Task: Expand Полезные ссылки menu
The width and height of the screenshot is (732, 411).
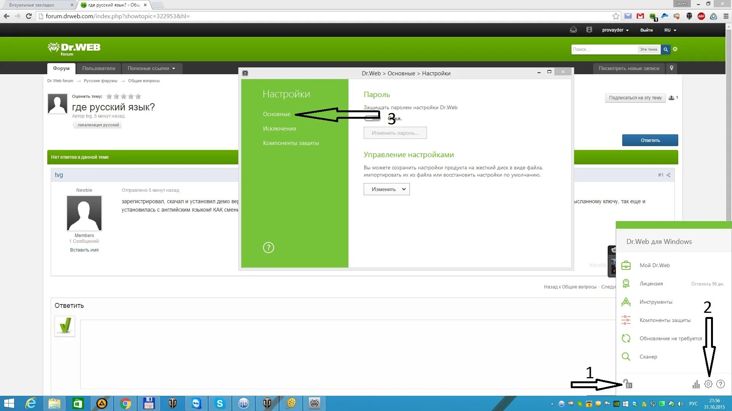Action: pyautogui.click(x=152, y=68)
